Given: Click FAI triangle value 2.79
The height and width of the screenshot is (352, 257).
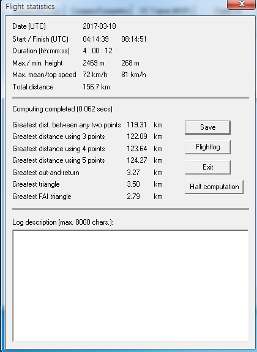Looking at the screenshot, I should coord(133,197).
